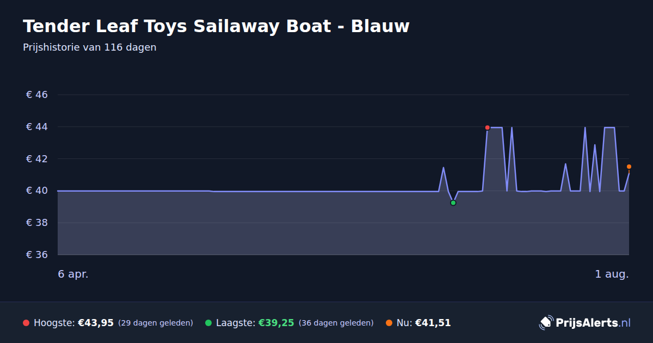The image size is (653, 343).
Task: Click the € 44 axis label
Action: point(37,127)
